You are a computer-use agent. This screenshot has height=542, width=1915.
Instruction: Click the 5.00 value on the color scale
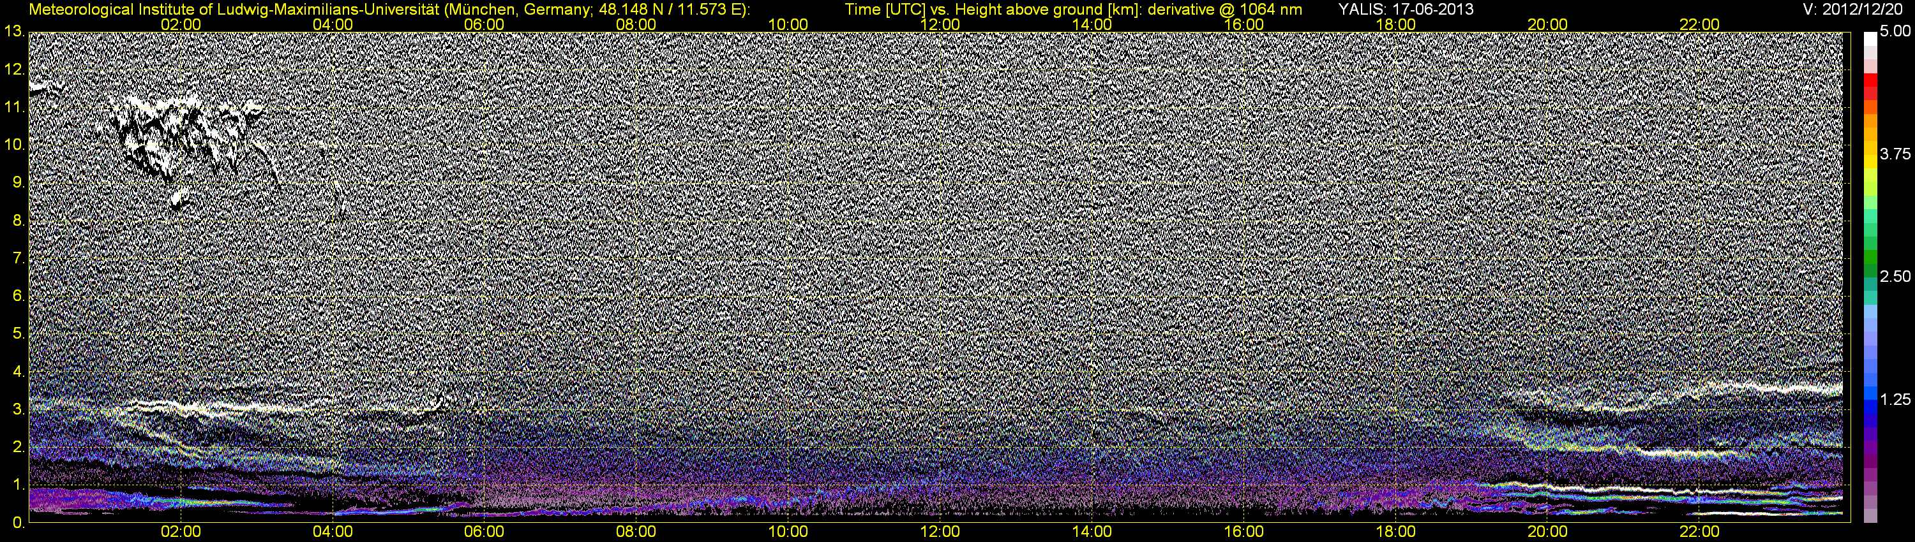[1895, 32]
